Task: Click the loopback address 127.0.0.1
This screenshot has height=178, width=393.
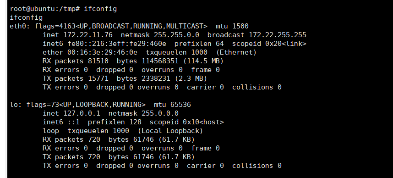Action: 82,113
